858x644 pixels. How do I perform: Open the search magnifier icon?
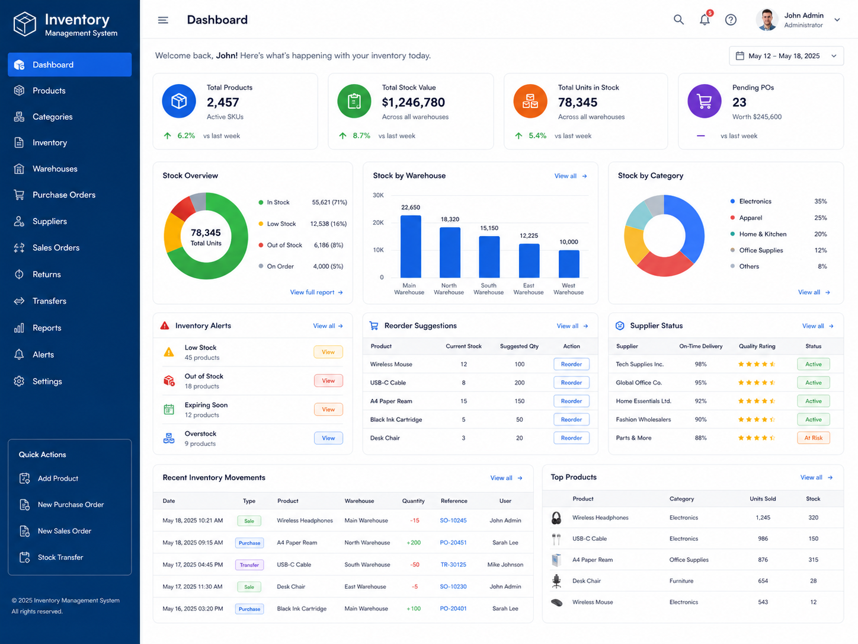(x=678, y=20)
